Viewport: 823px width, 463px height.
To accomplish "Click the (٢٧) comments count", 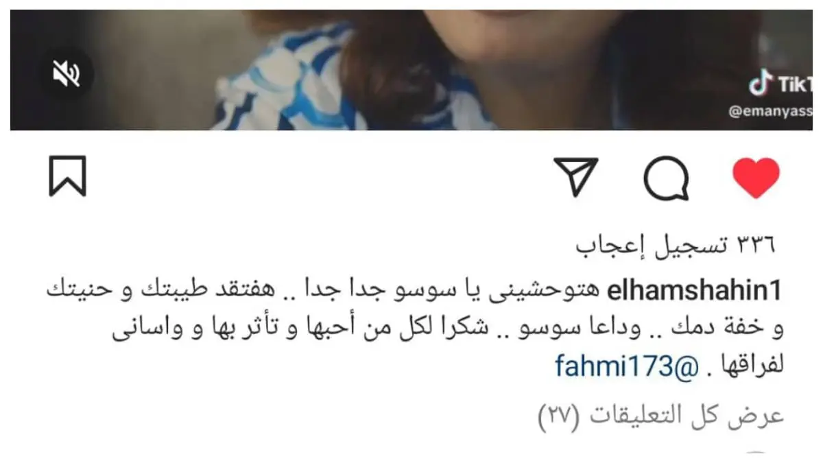I will pos(562,416).
